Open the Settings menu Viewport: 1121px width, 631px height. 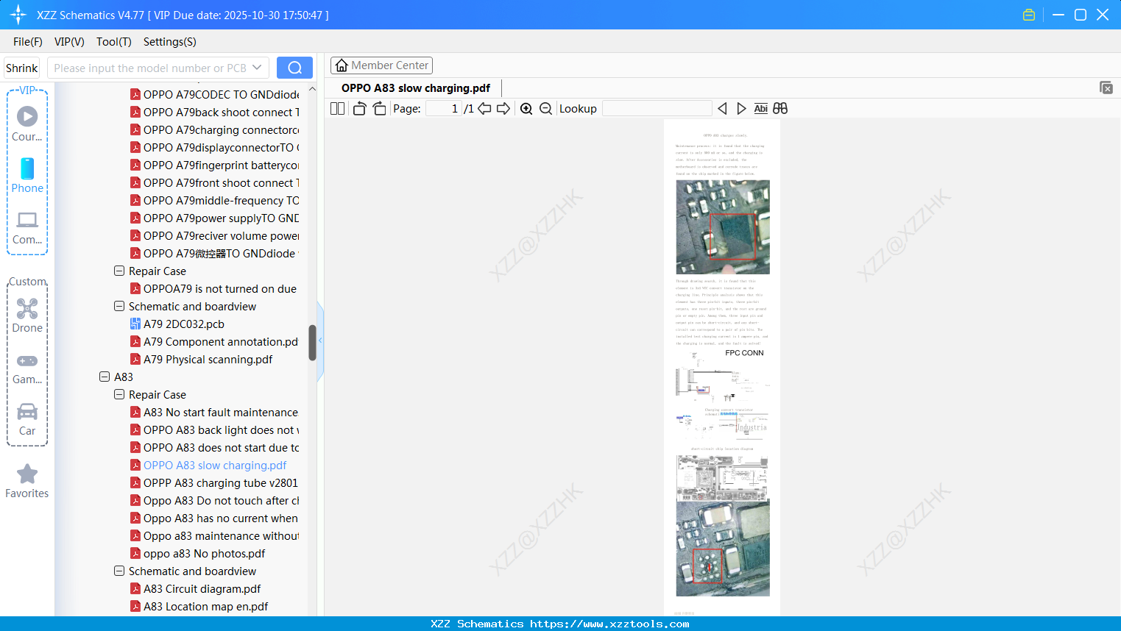click(170, 42)
